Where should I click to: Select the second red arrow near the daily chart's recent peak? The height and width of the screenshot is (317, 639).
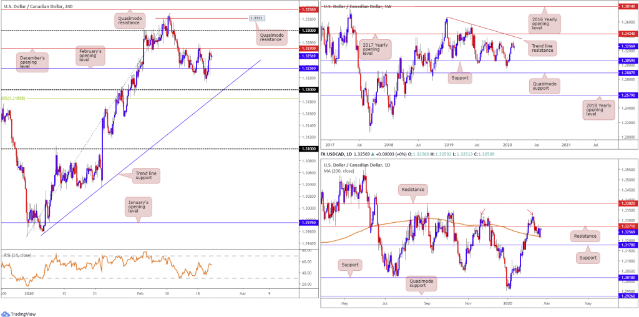[x=529, y=212]
